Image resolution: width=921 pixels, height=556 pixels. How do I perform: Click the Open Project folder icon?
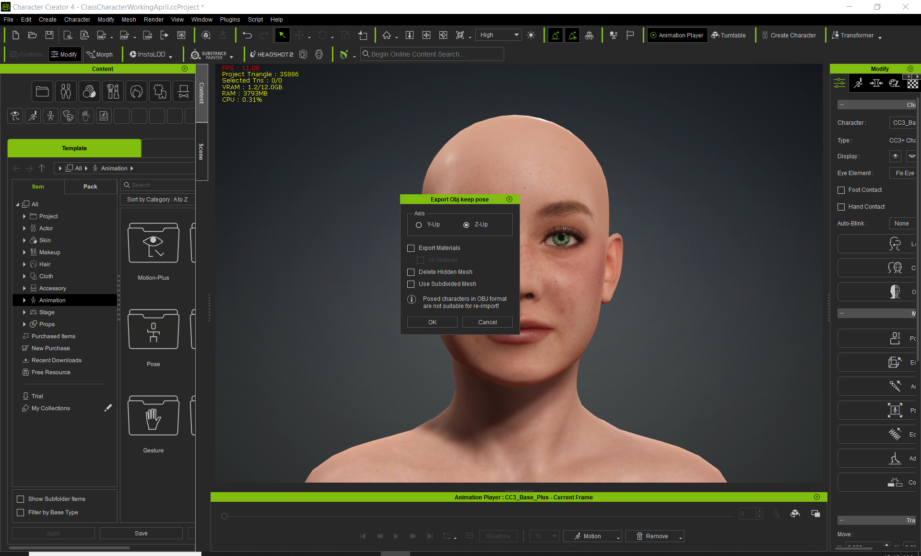[x=33, y=35]
